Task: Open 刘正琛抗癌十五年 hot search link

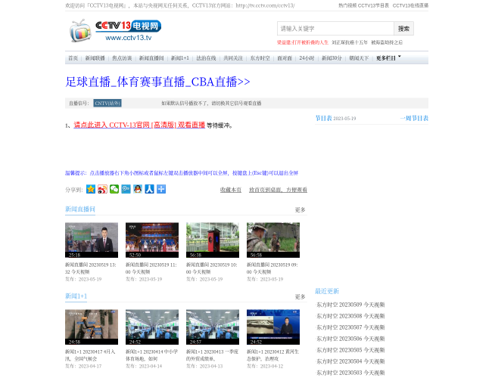Action: pos(350,42)
